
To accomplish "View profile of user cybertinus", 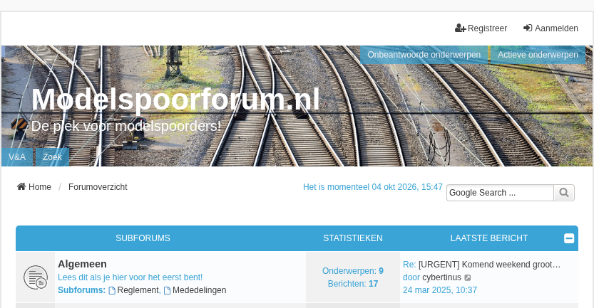I will point(441,277).
